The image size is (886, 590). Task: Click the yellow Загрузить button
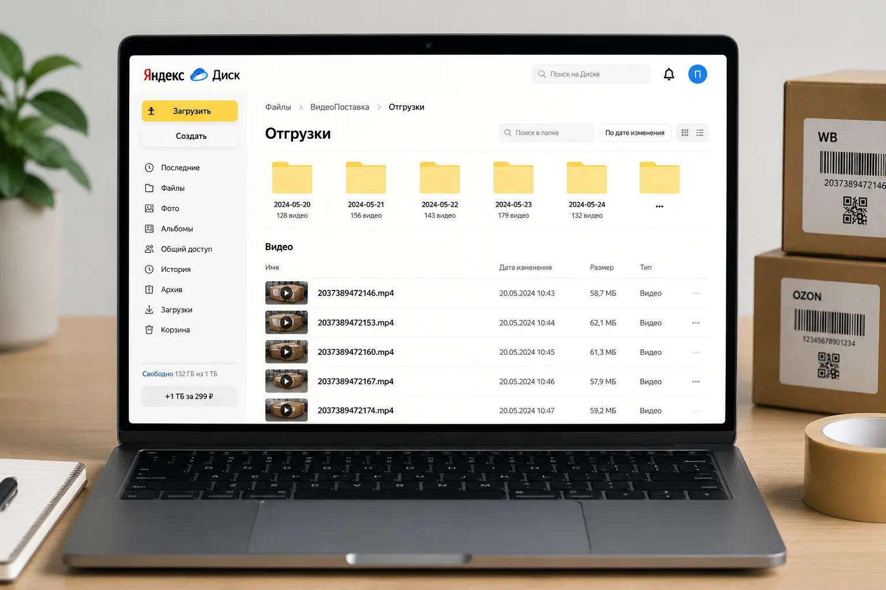coord(190,111)
